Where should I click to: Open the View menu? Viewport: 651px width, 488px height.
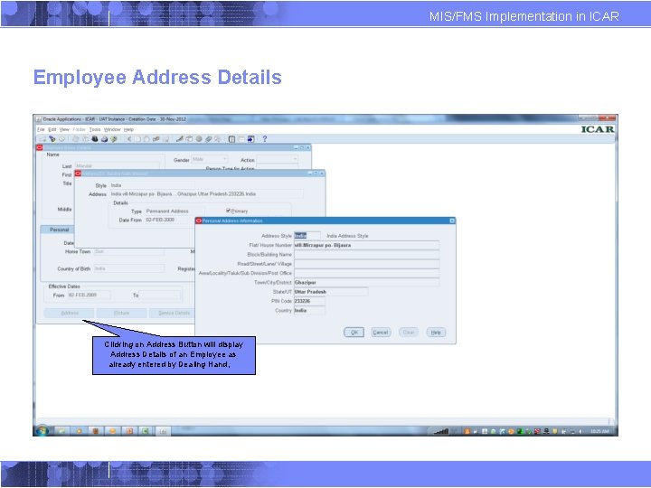pyautogui.click(x=64, y=129)
